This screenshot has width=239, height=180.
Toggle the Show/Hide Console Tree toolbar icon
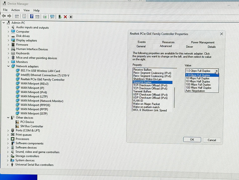pos(17,16)
